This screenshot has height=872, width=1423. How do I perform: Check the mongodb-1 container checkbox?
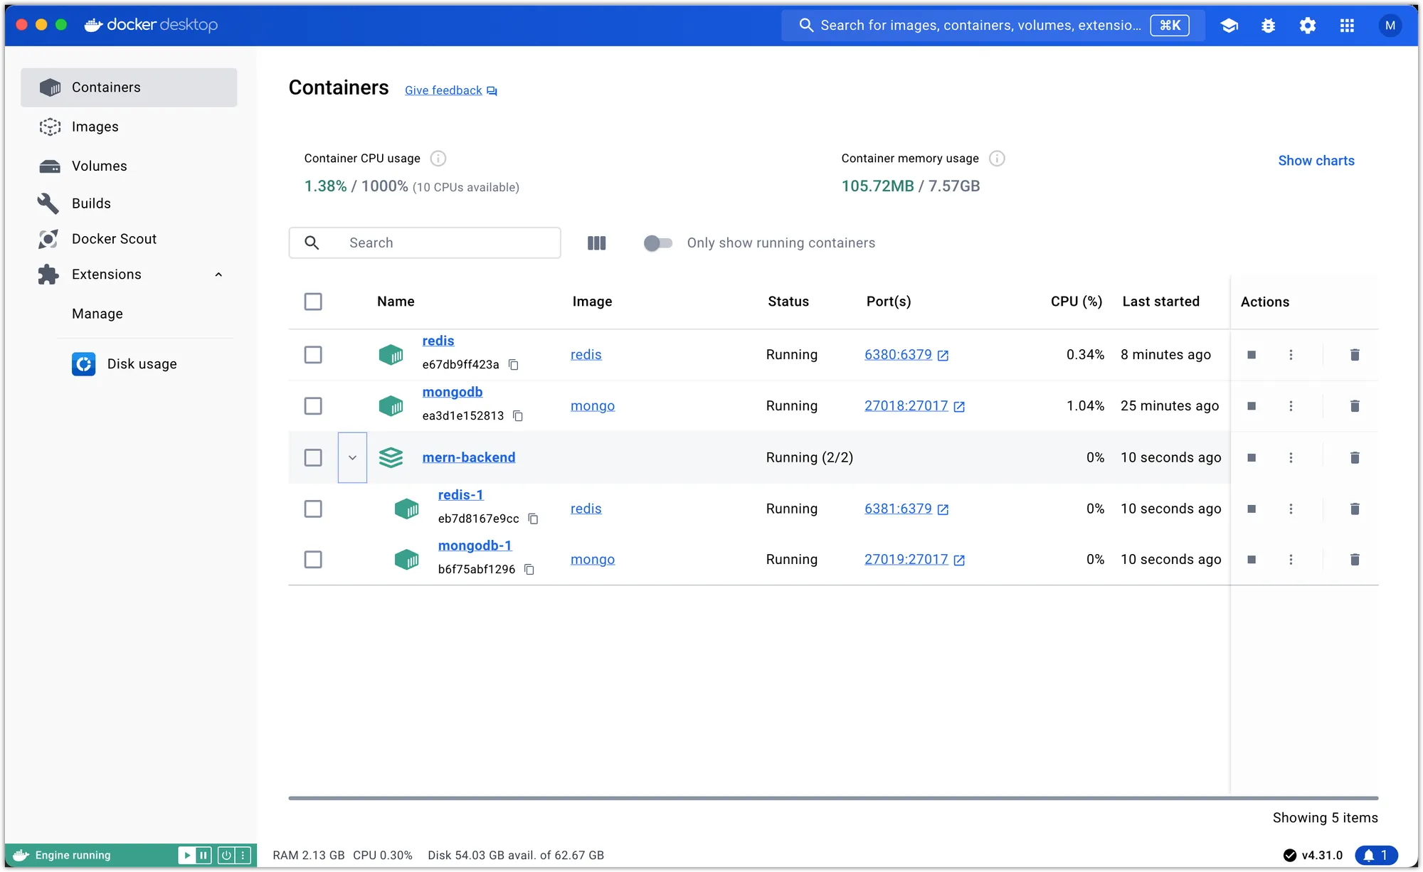click(x=313, y=560)
